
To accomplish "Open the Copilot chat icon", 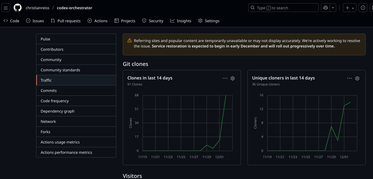I will coord(325,8).
